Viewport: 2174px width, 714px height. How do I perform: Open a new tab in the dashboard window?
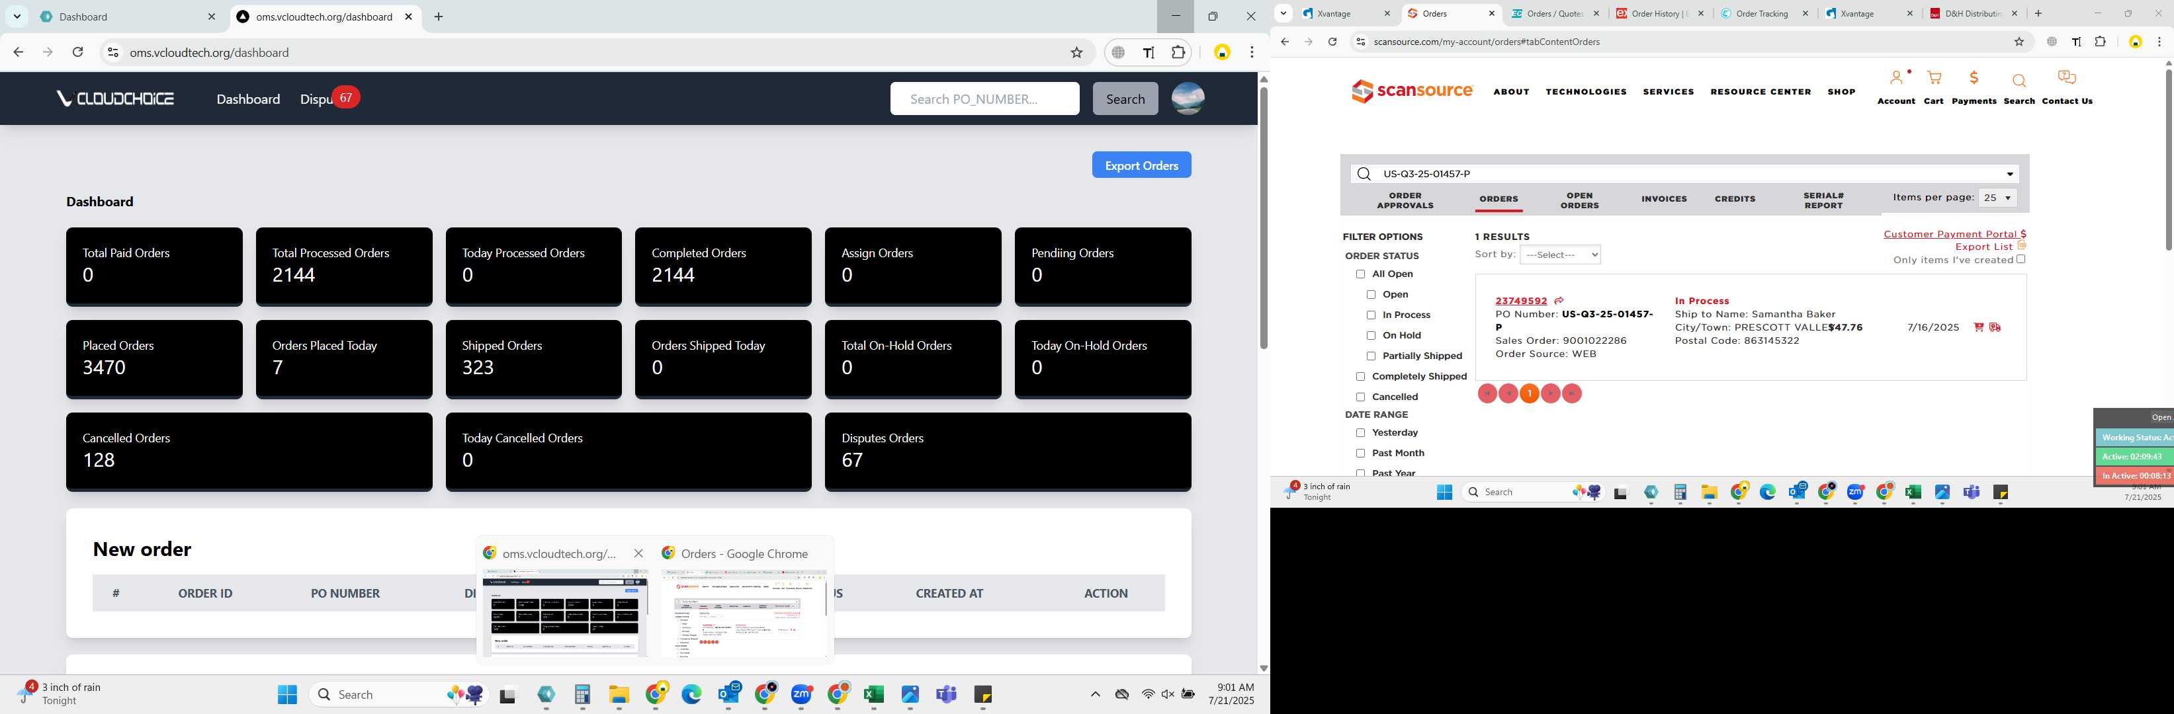[438, 16]
